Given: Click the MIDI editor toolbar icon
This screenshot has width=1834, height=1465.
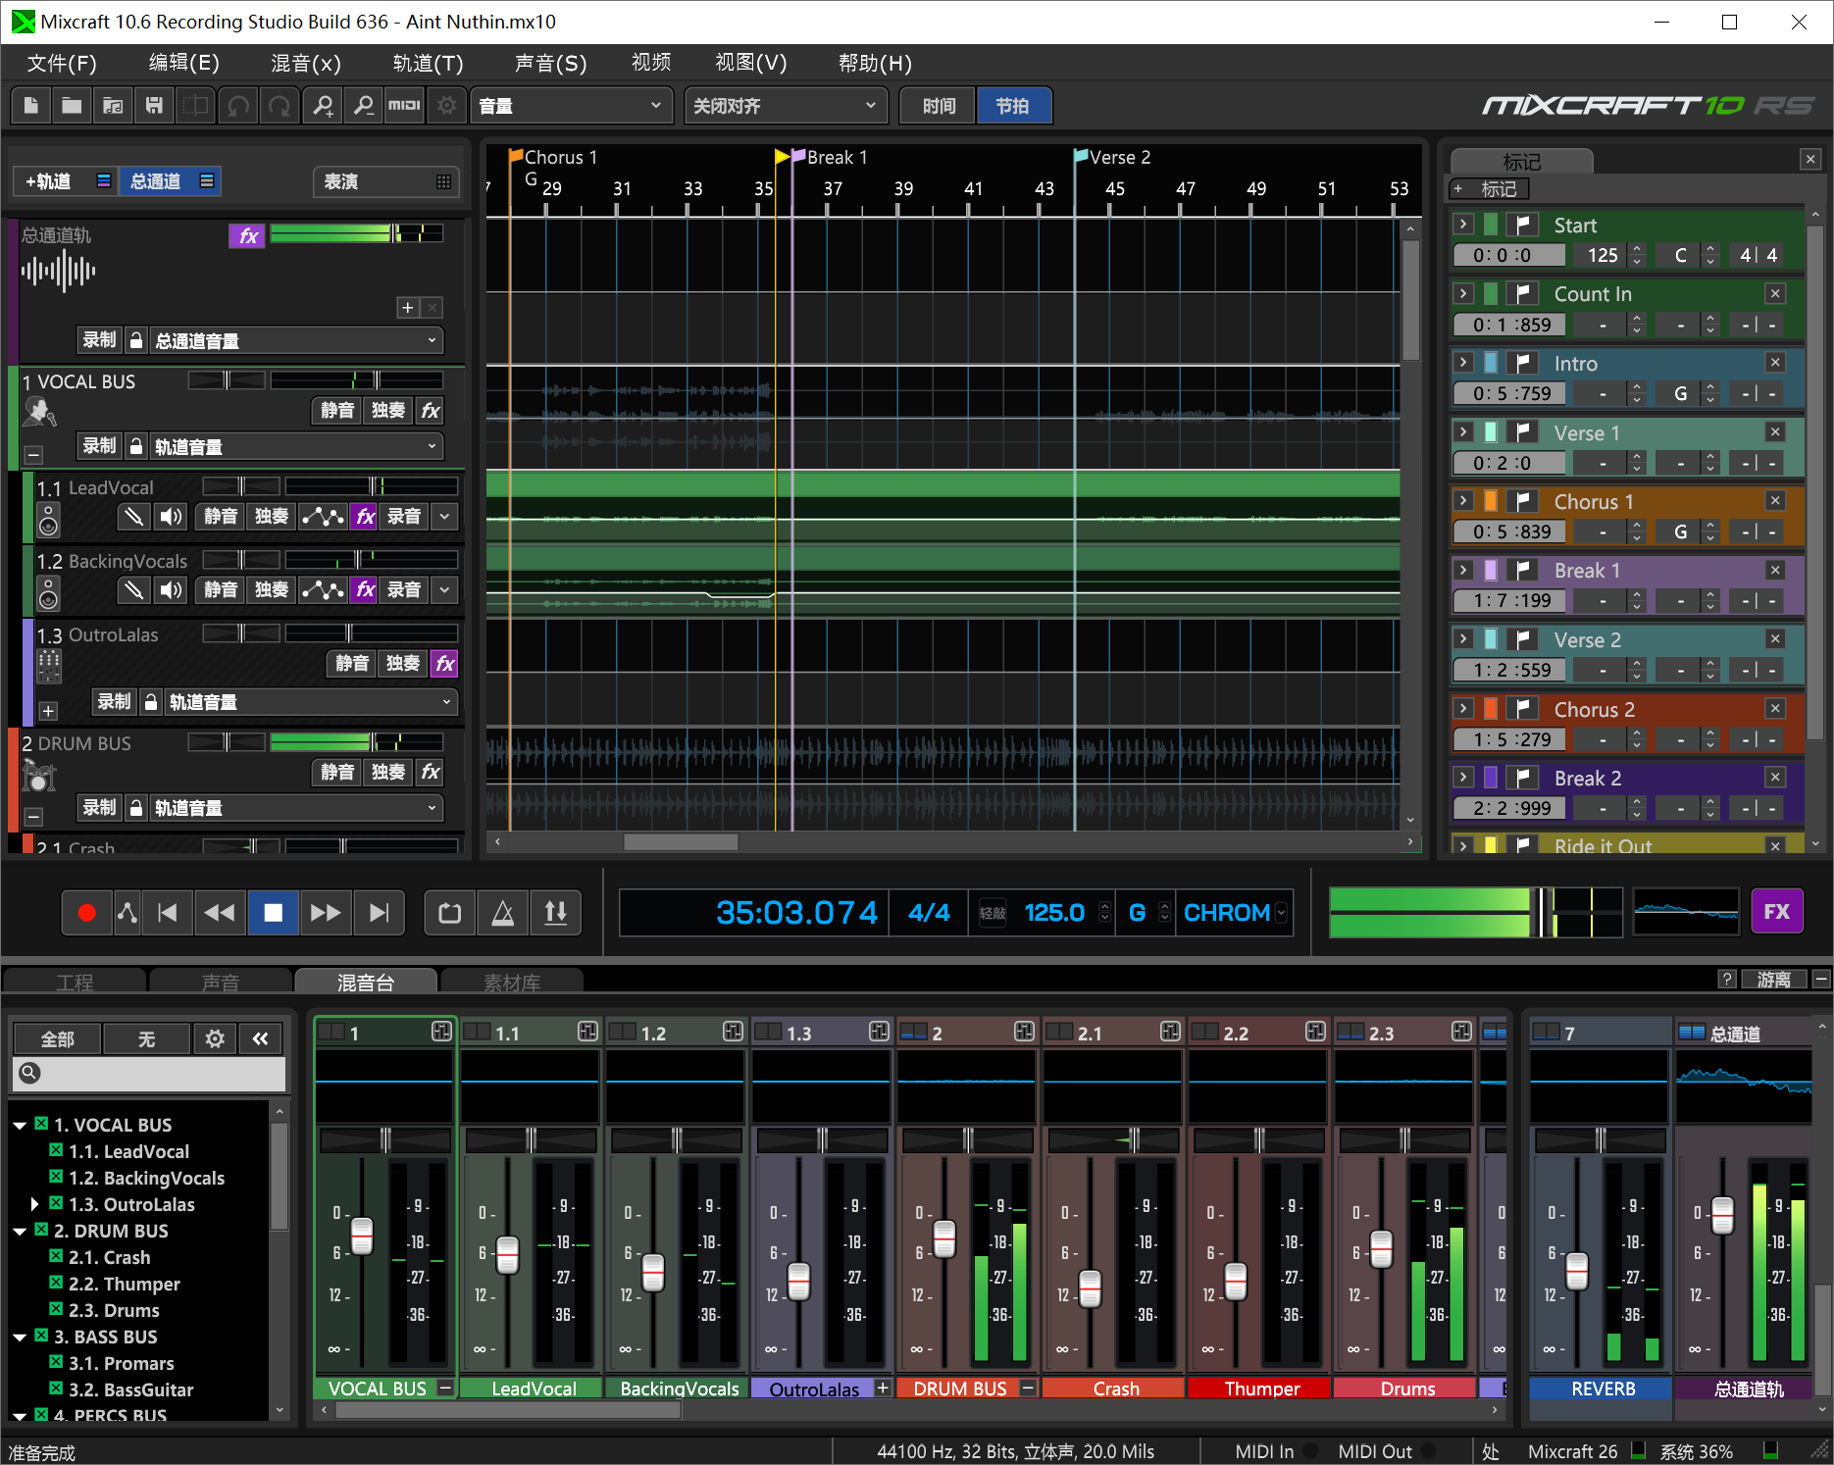Looking at the screenshot, I should click(404, 106).
